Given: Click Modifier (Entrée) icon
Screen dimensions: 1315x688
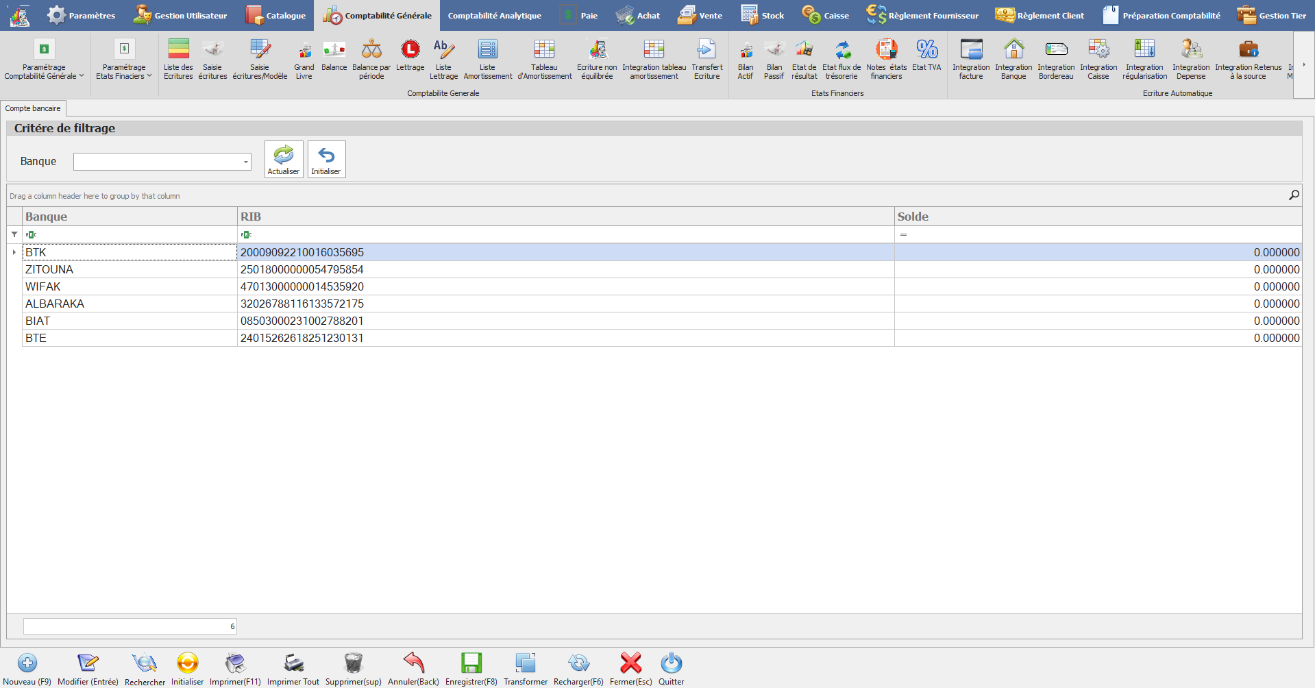Looking at the screenshot, I should 88,663.
